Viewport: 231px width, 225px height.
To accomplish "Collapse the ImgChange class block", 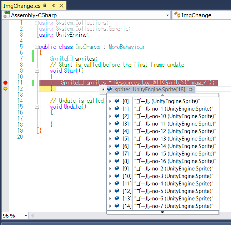I will pyautogui.click(x=37, y=47).
